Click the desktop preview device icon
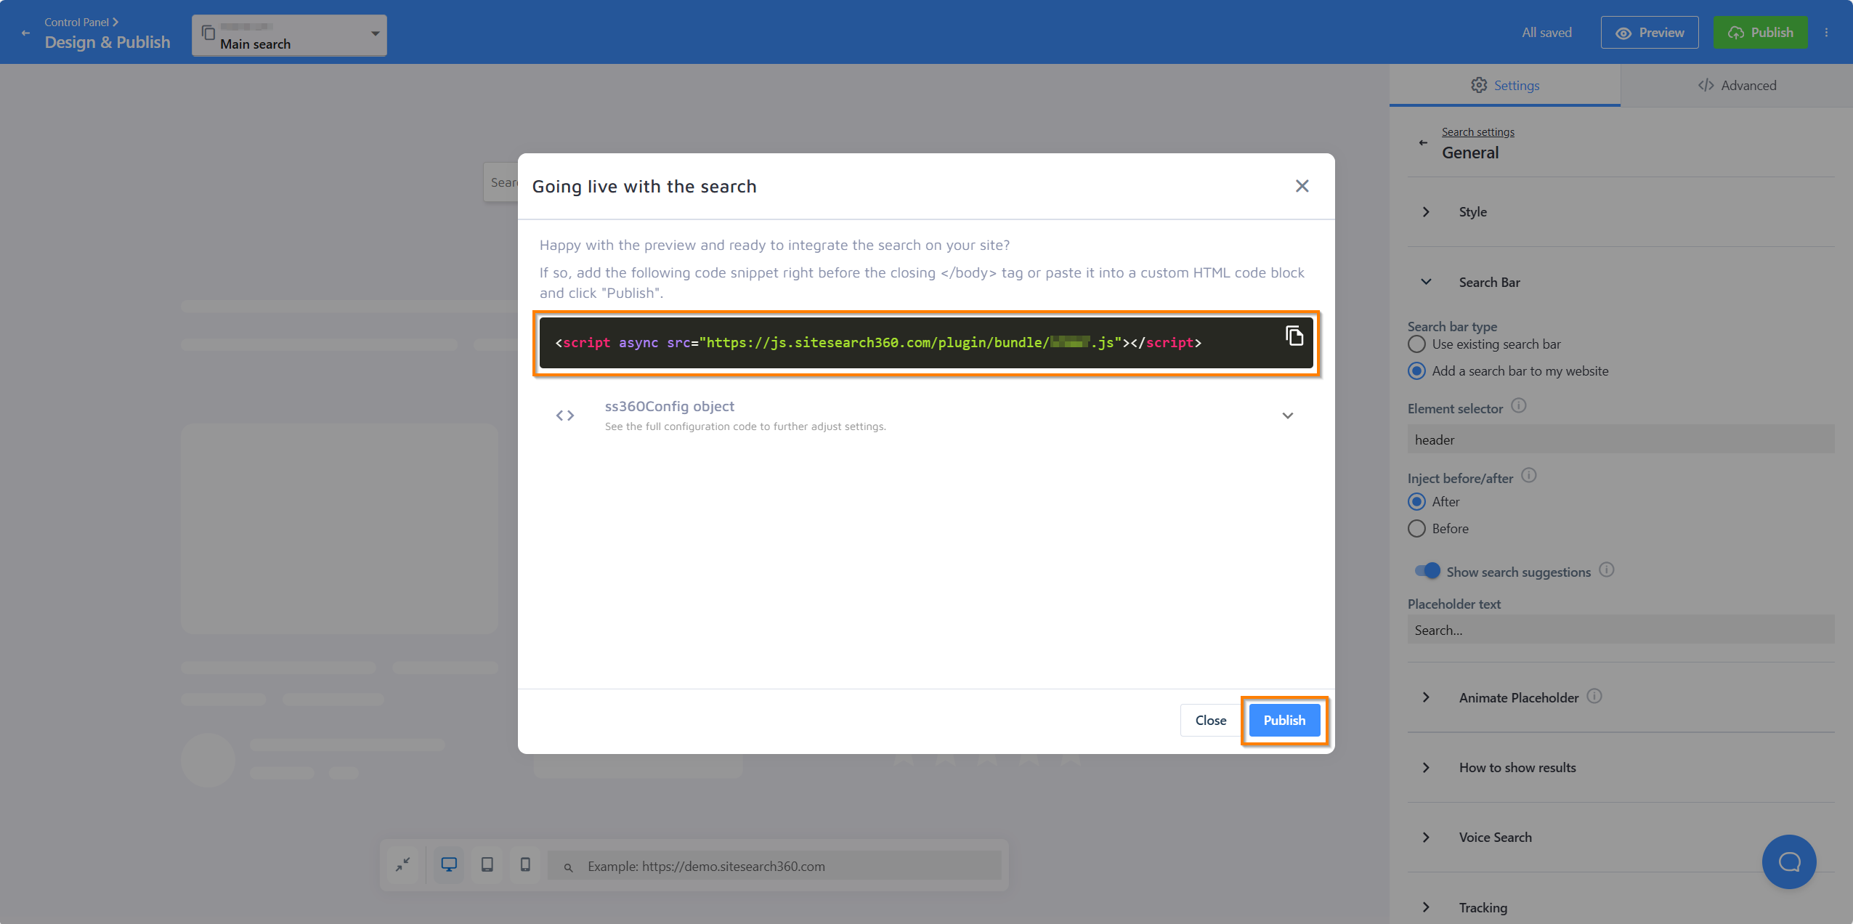The height and width of the screenshot is (924, 1853). click(x=449, y=864)
